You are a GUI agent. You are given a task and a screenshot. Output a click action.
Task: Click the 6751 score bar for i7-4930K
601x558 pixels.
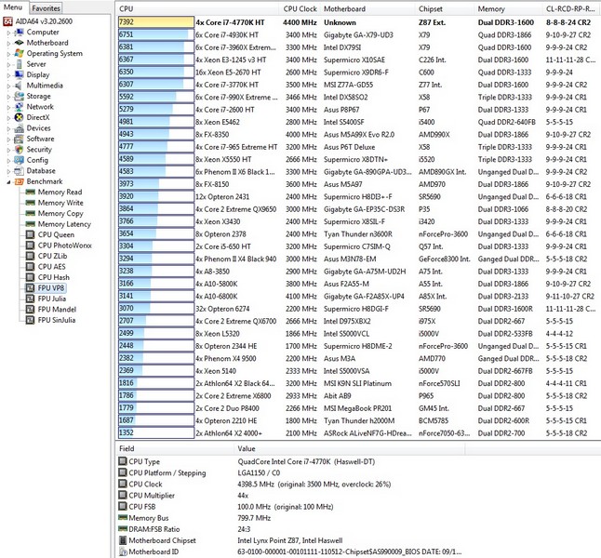(x=156, y=35)
